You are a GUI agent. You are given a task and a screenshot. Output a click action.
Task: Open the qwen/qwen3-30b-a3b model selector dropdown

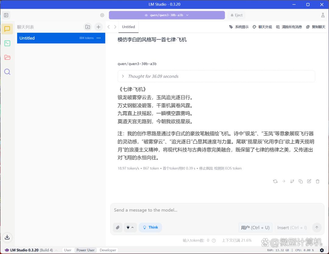point(167,15)
